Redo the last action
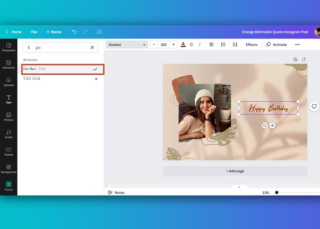Viewport: 320px width, 229px height. tap(85, 32)
